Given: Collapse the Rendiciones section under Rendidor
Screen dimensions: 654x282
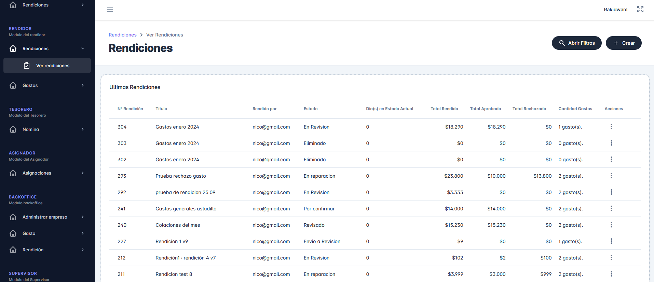Looking at the screenshot, I should [x=82, y=48].
